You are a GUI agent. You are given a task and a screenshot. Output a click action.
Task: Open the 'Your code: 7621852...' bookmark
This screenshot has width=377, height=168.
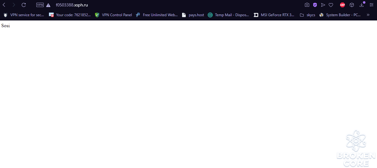coord(70,15)
